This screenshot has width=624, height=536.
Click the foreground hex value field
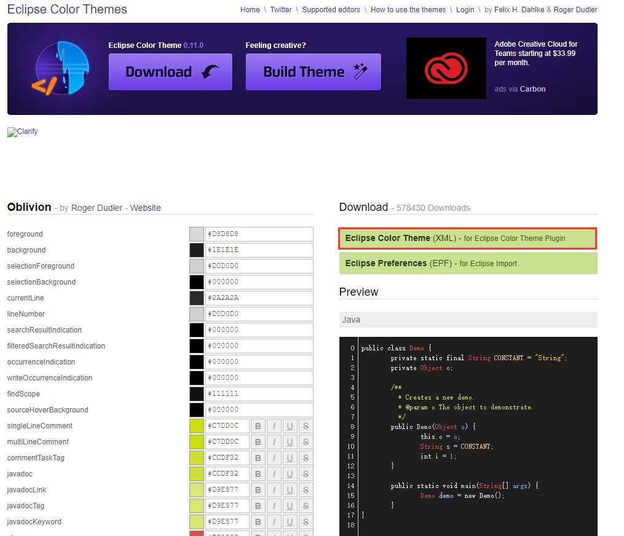click(259, 234)
